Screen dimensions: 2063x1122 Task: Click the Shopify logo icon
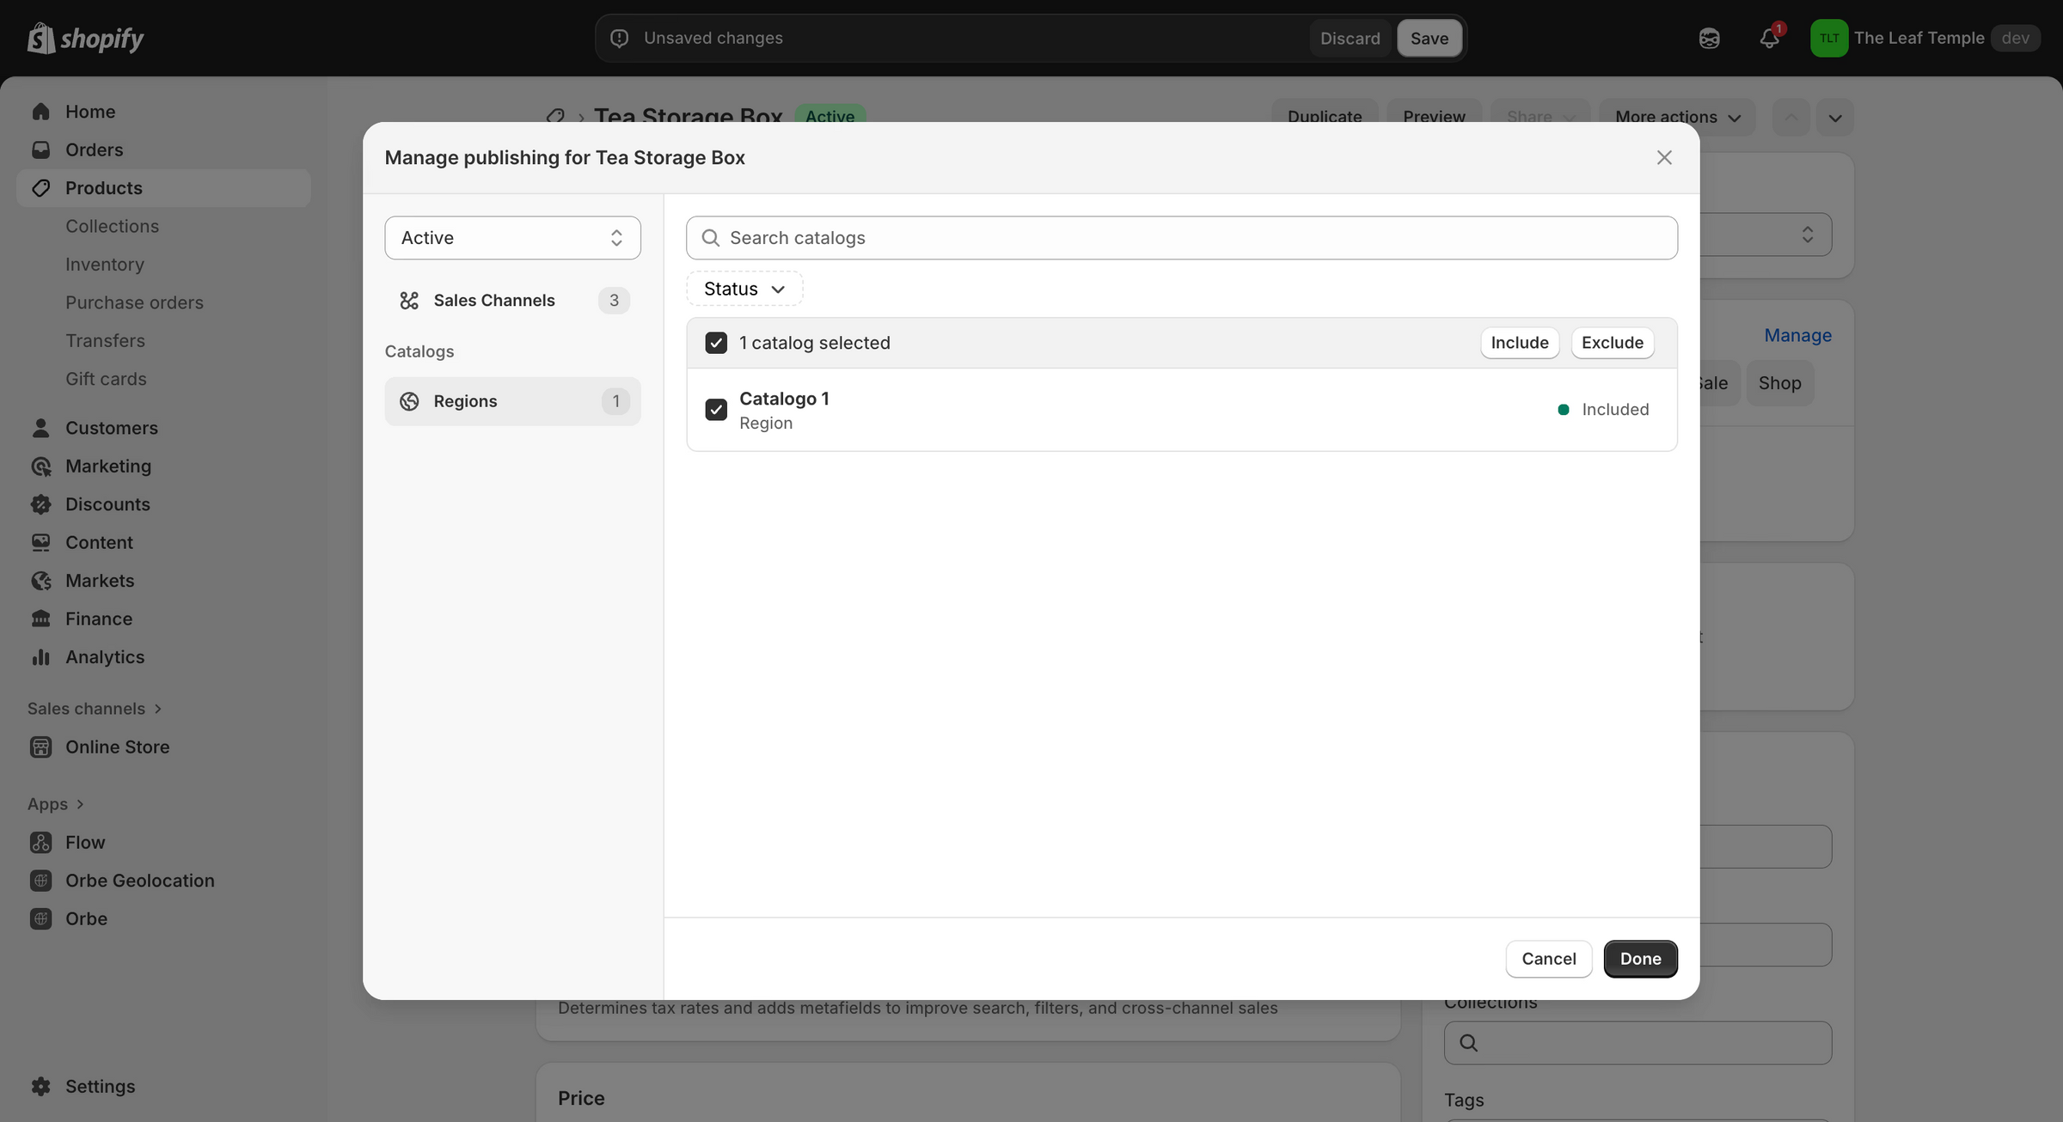[x=40, y=38]
